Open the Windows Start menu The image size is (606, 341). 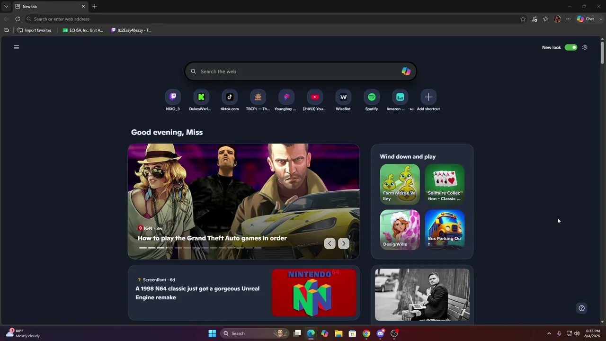tap(212, 333)
